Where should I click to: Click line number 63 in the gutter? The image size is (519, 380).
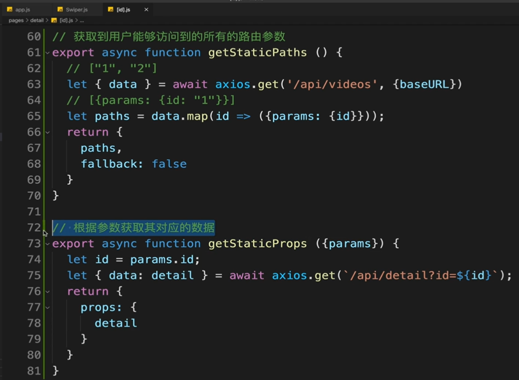[34, 84]
